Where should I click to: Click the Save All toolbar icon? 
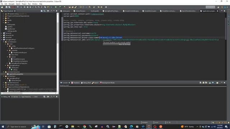[9, 7]
